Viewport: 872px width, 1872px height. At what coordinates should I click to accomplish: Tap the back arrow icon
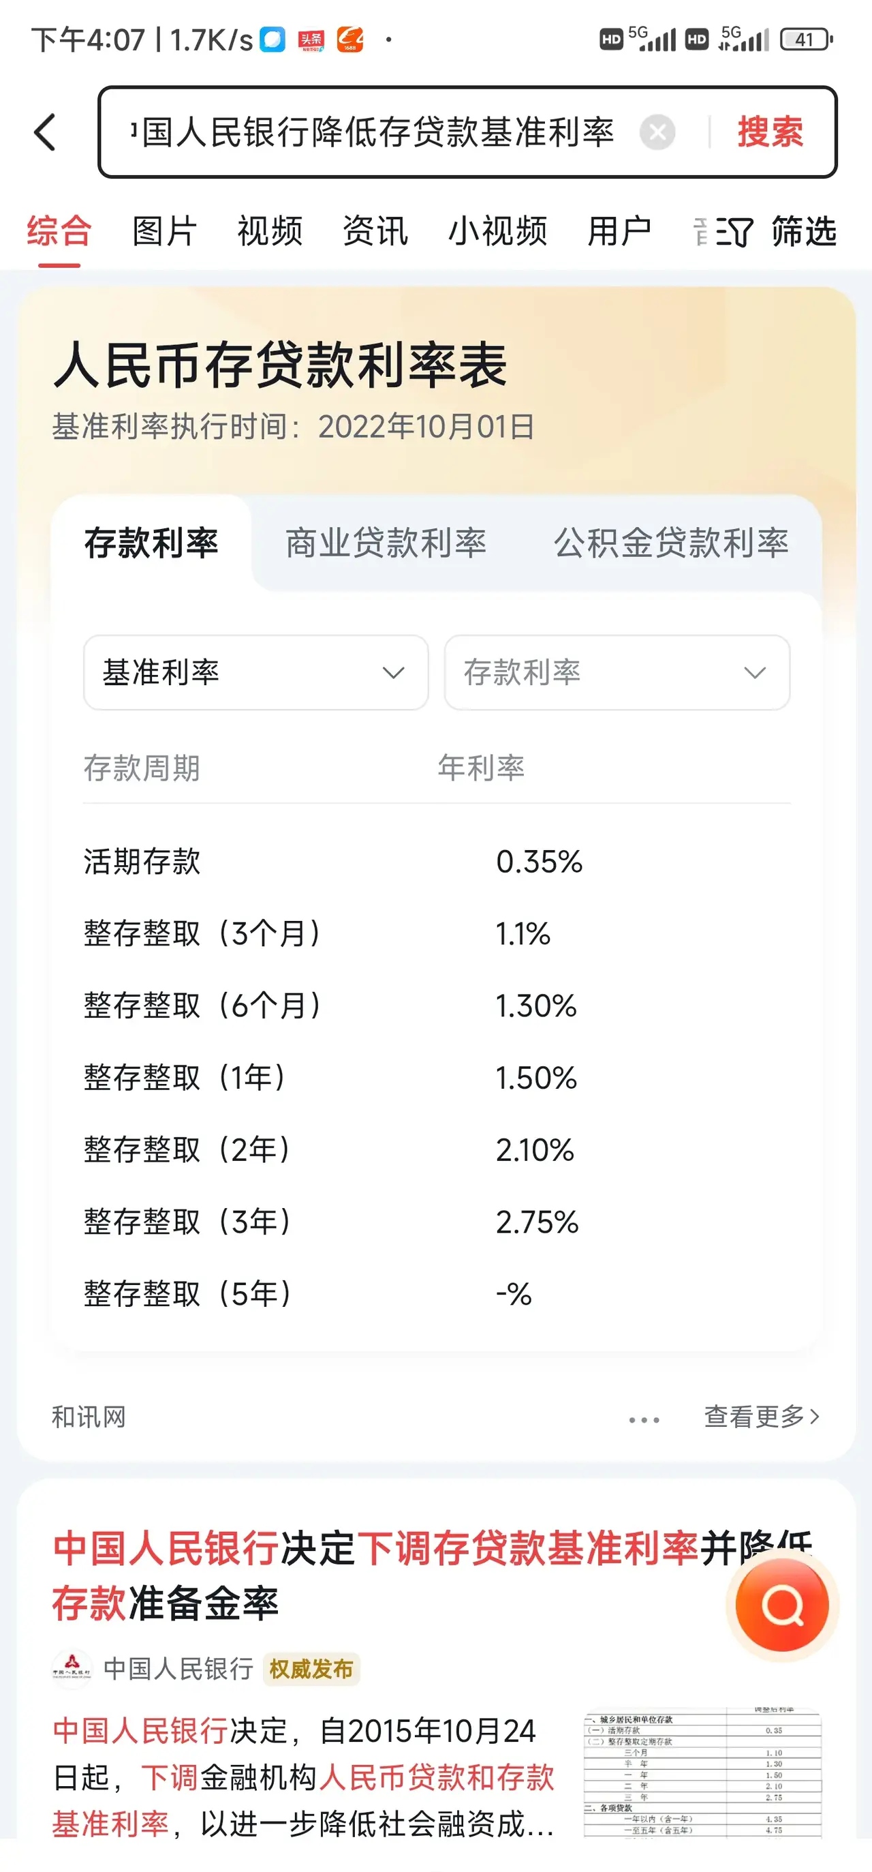tap(45, 132)
